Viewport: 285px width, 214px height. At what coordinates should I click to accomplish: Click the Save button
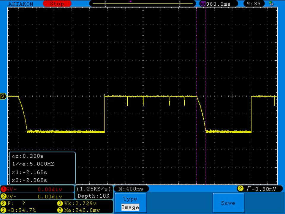(x=228, y=203)
